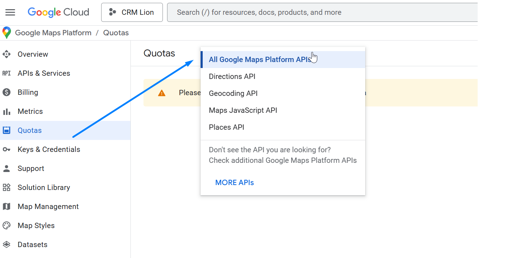Choose Directions API from the list
This screenshot has width=527, height=258.
(232, 76)
